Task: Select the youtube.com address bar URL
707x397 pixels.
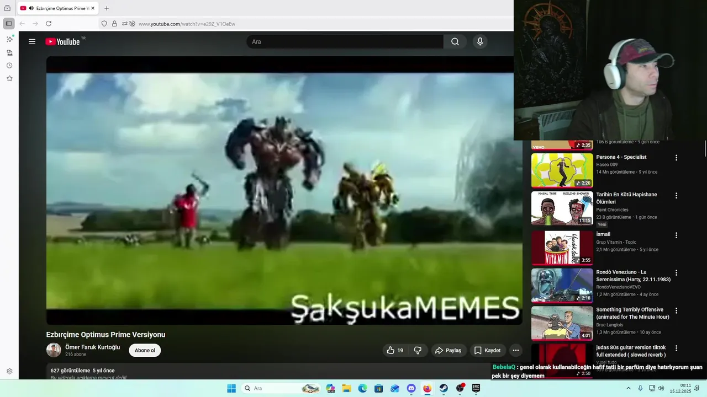Action: click(x=187, y=24)
